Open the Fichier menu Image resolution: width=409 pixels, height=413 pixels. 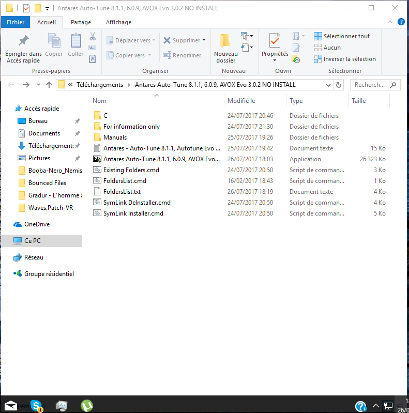point(16,22)
